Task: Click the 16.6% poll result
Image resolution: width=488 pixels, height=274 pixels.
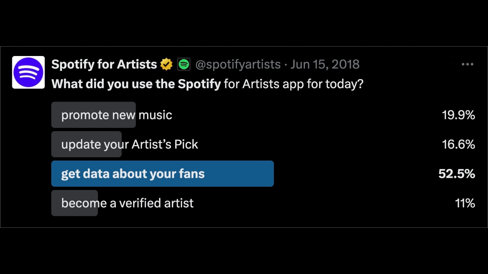Action: [x=458, y=144]
